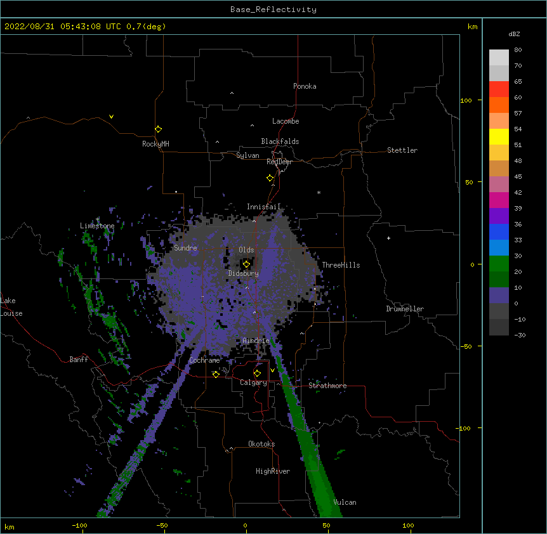The width and height of the screenshot is (547, 534).
Task: Click the Calgary city label
Action: coord(253,382)
